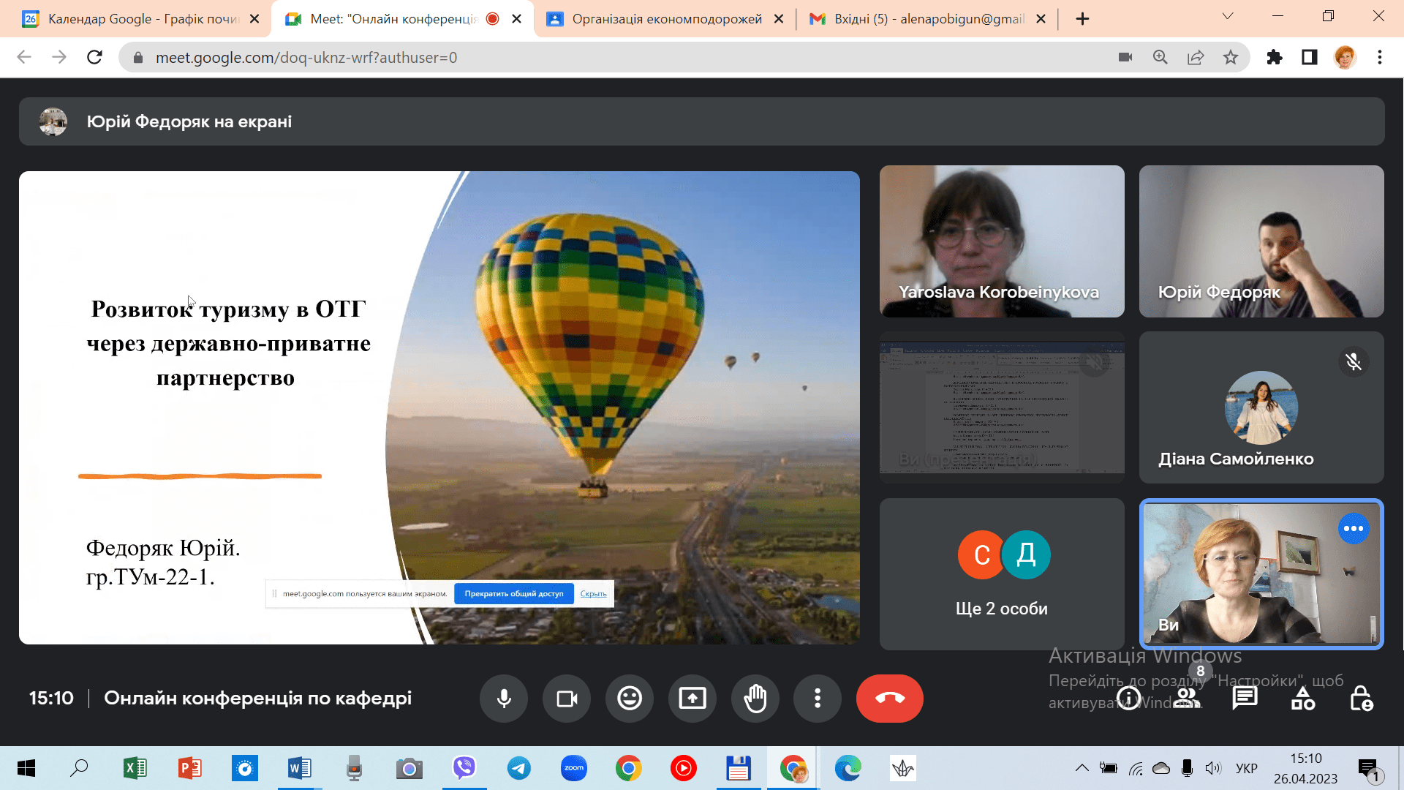Open the in-call chat panel
This screenshot has width=1404, height=790.
(x=1245, y=699)
